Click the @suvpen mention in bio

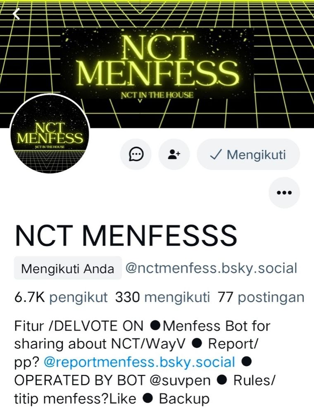click(x=180, y=380)
